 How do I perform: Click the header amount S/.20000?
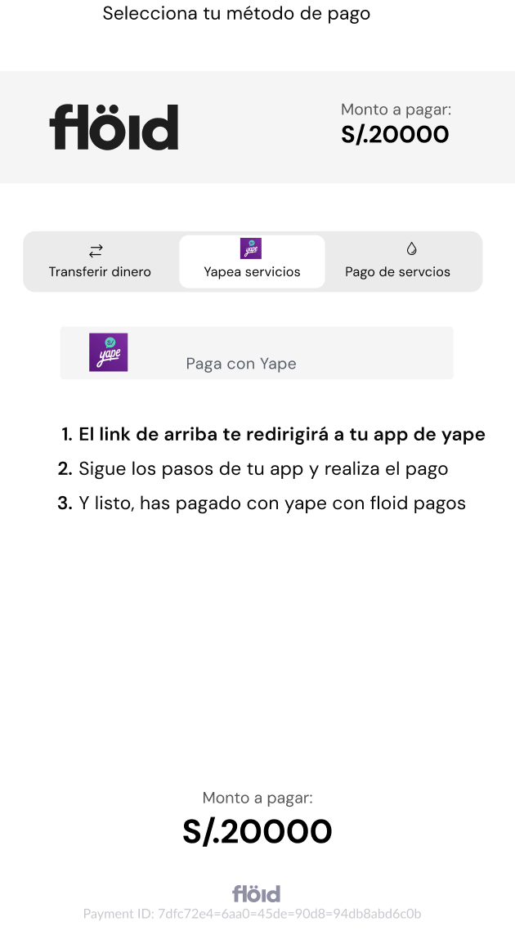click(x=395, y=134)
